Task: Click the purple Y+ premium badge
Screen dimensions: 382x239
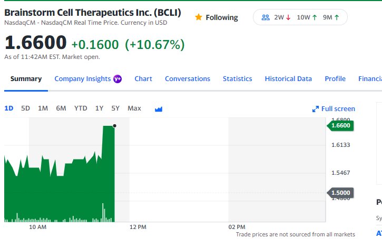Action: click(x=117, y=79)
